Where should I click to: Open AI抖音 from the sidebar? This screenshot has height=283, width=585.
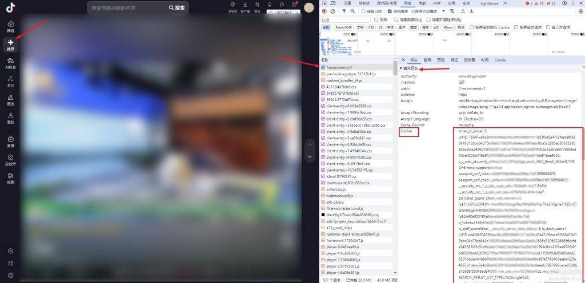(10, 63)
